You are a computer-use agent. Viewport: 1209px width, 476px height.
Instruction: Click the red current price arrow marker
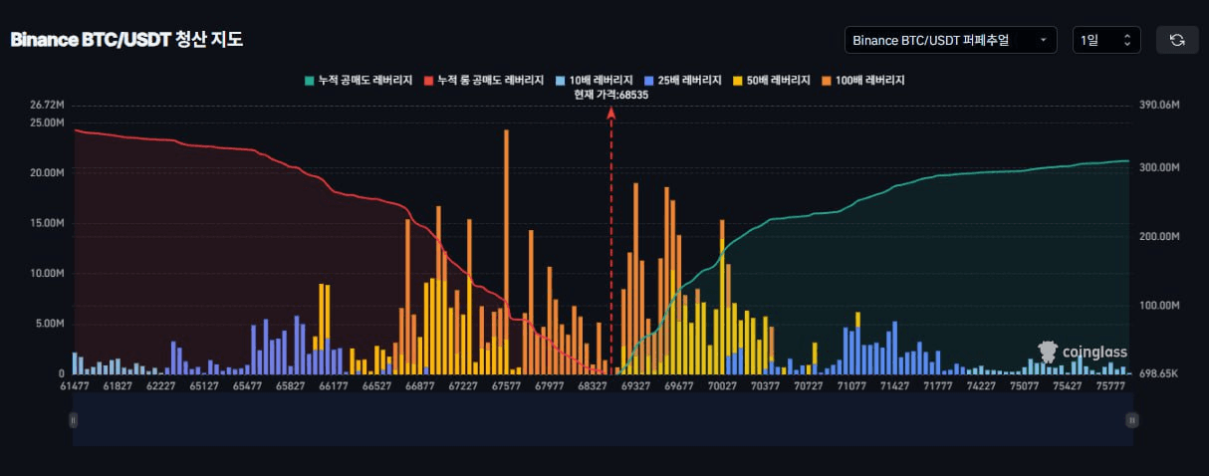click(x=611, y=114)
